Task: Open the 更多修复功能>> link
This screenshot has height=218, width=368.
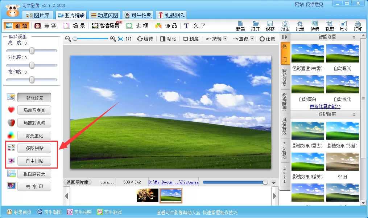Action: [x=325, y=106]
